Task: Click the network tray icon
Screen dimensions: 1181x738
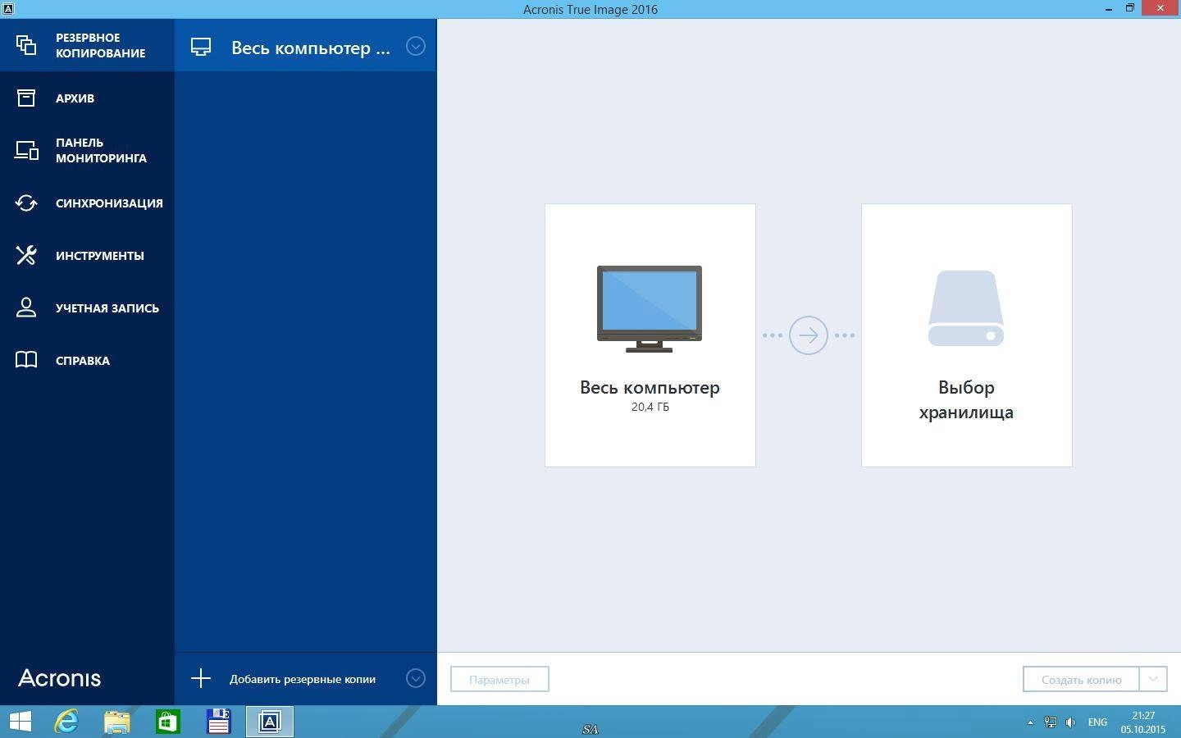Action: pyautogui.click(x=1051, y=722)
